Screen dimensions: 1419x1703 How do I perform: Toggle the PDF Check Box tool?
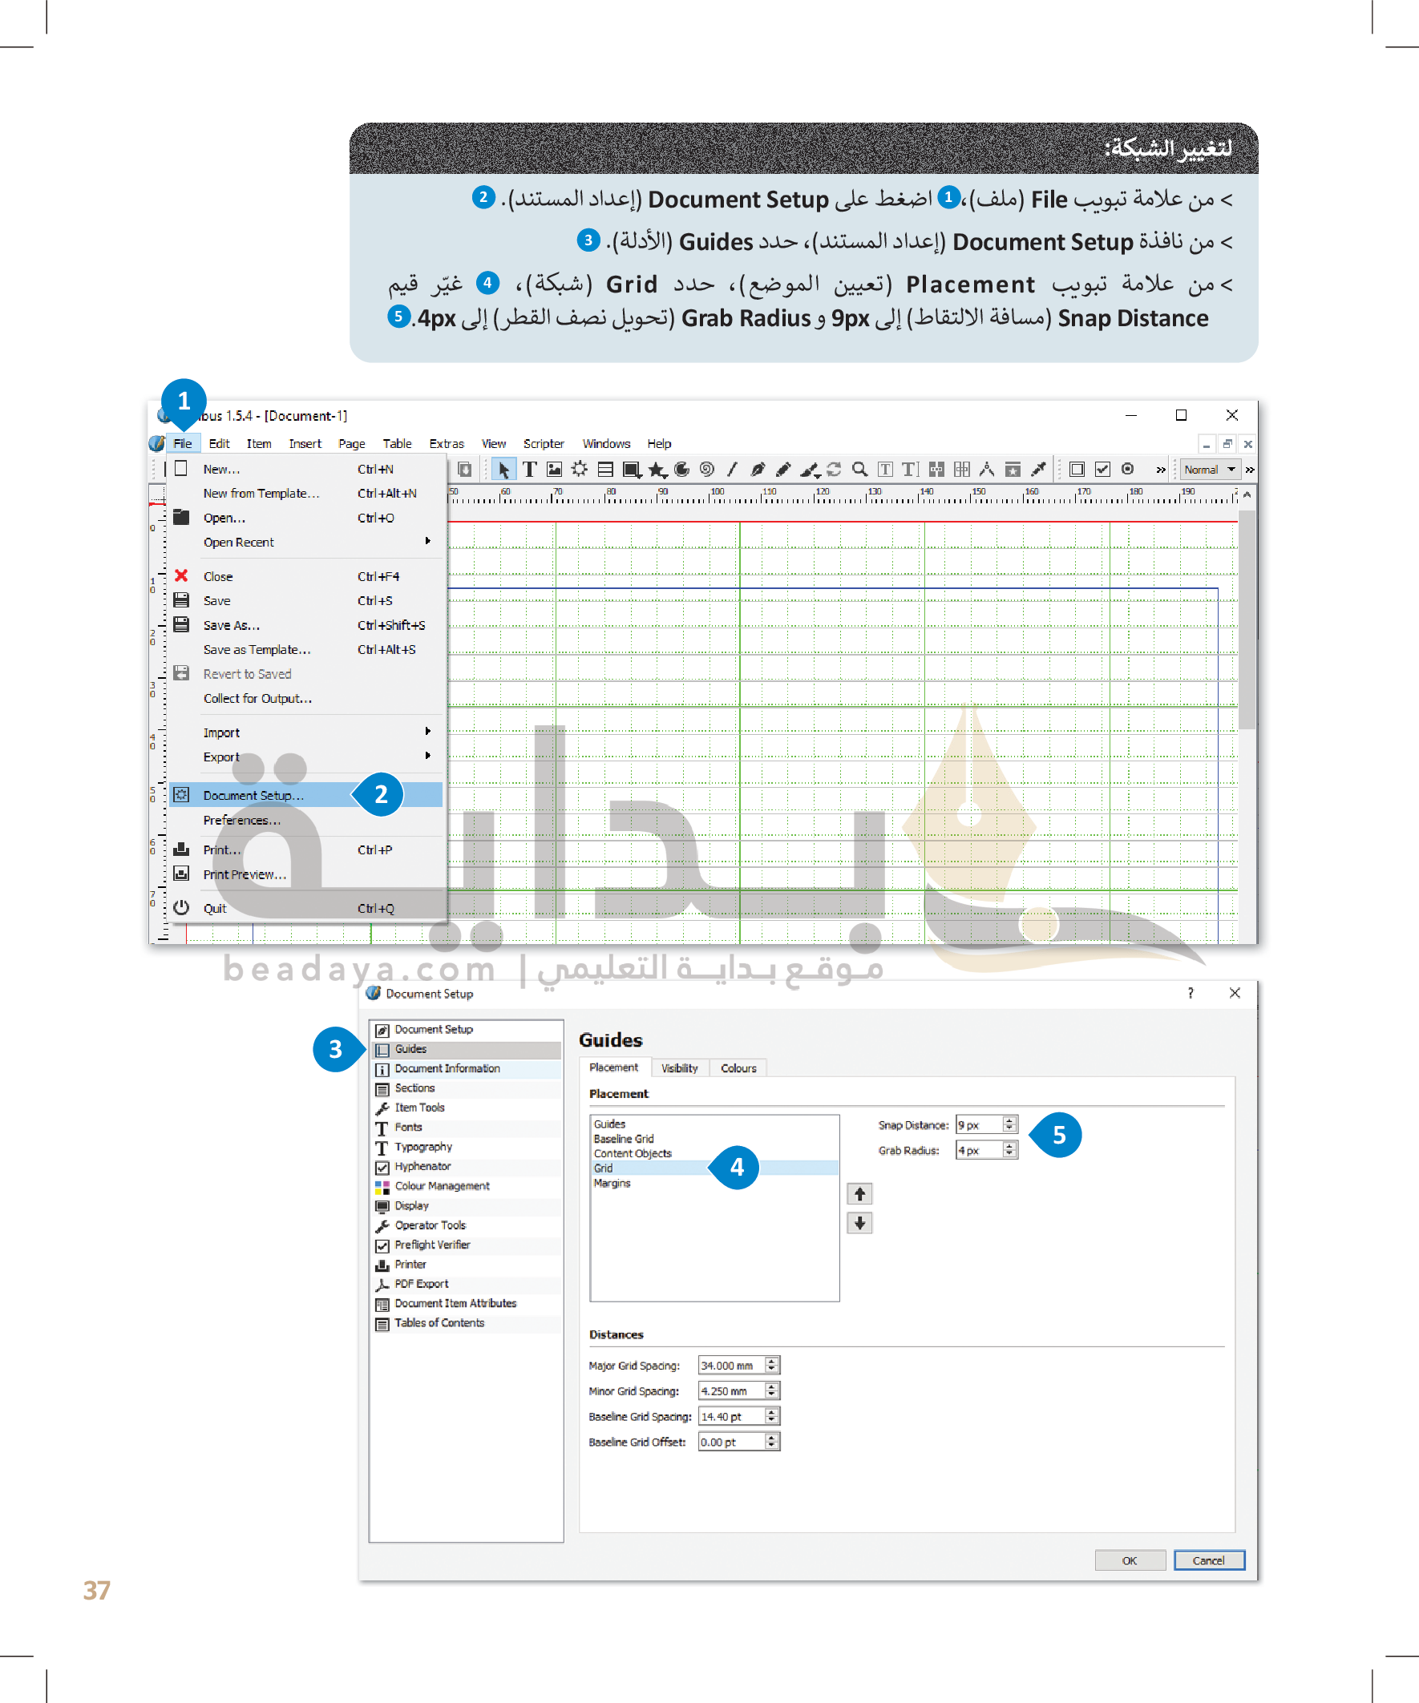(x=1102, y=470)
